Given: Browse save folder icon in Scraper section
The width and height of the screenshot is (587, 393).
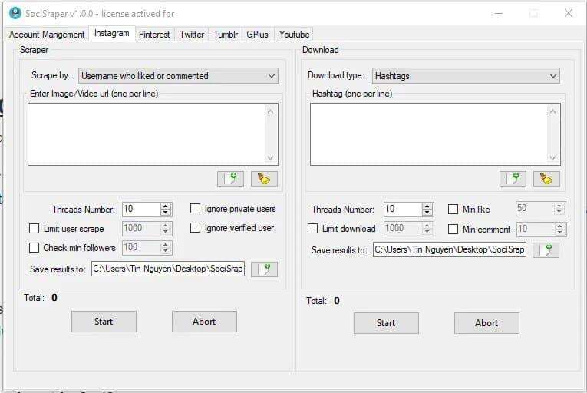Looking at the screenshot, I should [x=264, y=269].
